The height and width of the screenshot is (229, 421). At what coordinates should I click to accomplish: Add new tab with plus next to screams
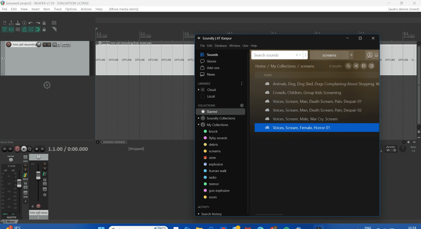pyautogui.click(x=351, y=55)
